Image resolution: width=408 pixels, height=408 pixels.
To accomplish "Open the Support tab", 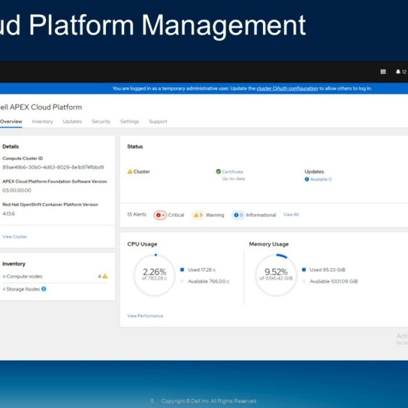I will click(x=158, y=121).
